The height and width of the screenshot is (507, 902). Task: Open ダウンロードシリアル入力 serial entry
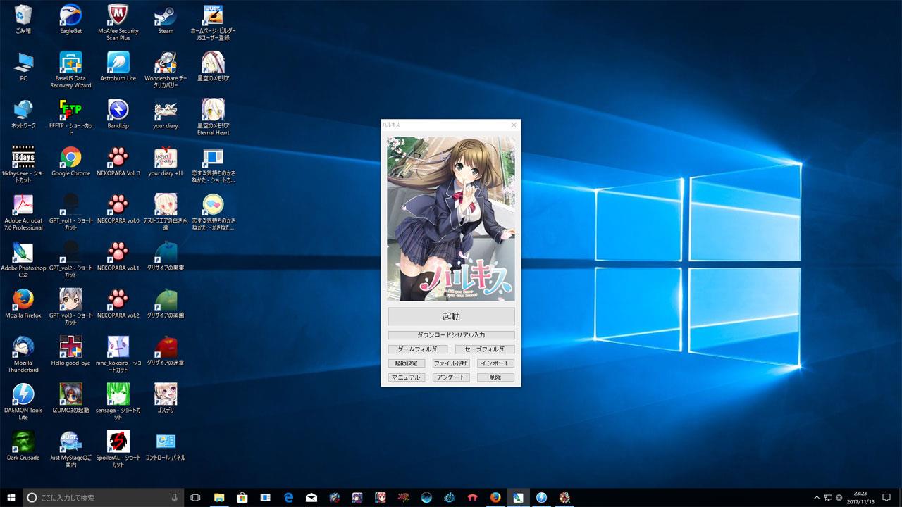[x=451, y=335]
